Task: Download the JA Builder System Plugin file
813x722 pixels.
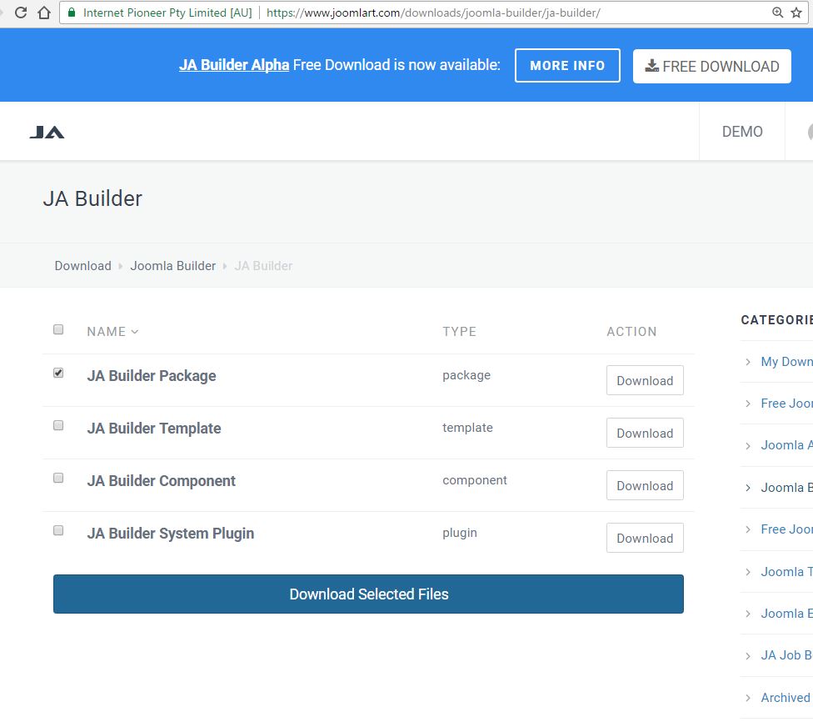Action: coord(645,538)
